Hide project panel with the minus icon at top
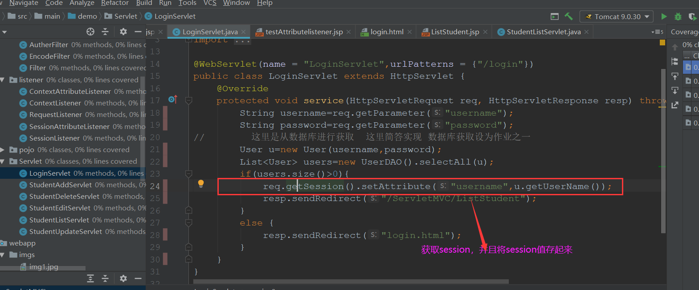This screenshot has height=290, width=699. [x=138, y=32]
